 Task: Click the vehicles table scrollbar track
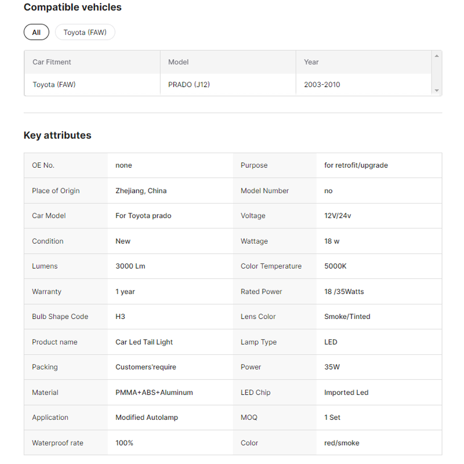(x=436, y=73)
